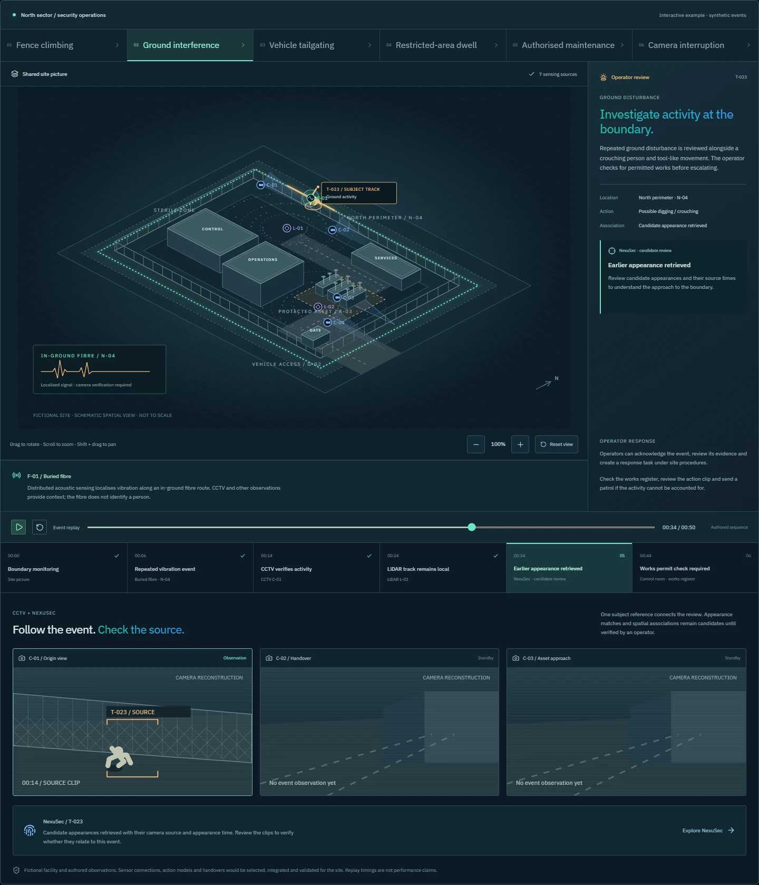Click the Operator review alarm icon

604,77
